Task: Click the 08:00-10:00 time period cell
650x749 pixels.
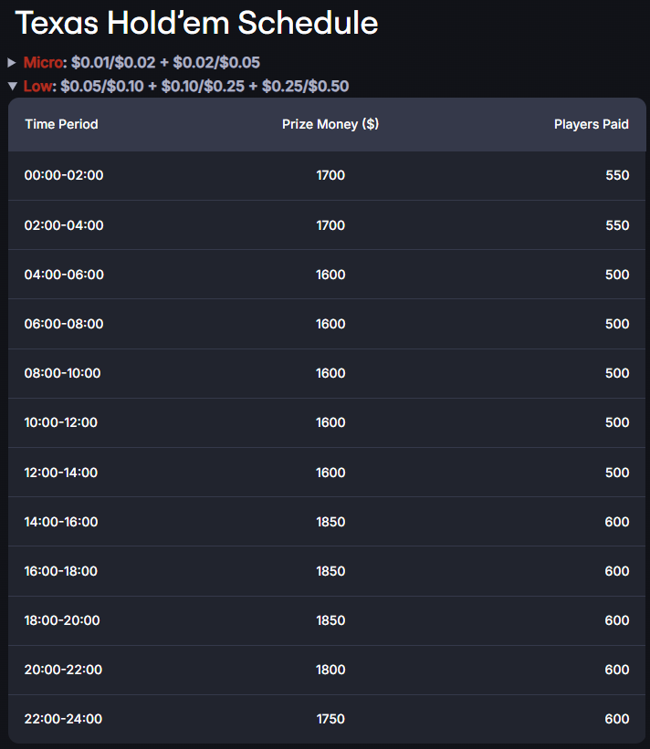Action: tap(63, 373)
